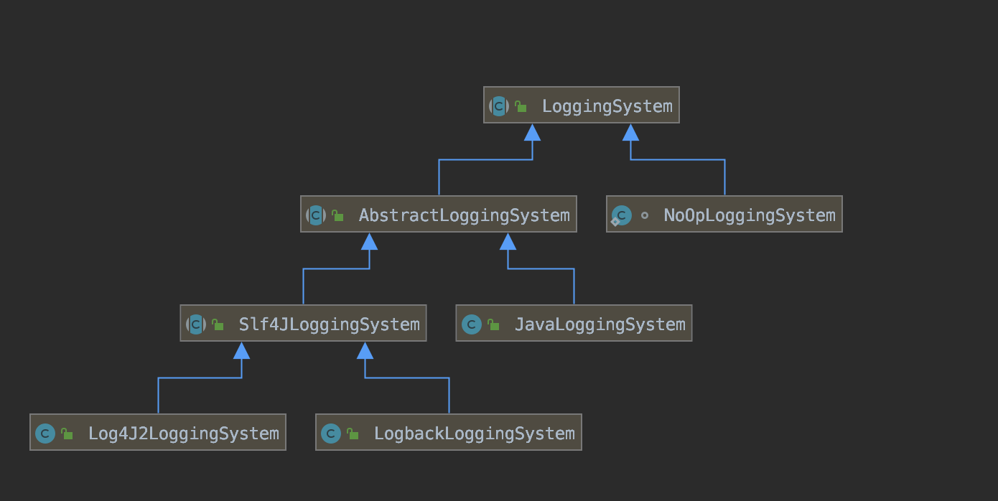Click the green lock icon beside LogbackLoggingSystem

tap(353, 434)
